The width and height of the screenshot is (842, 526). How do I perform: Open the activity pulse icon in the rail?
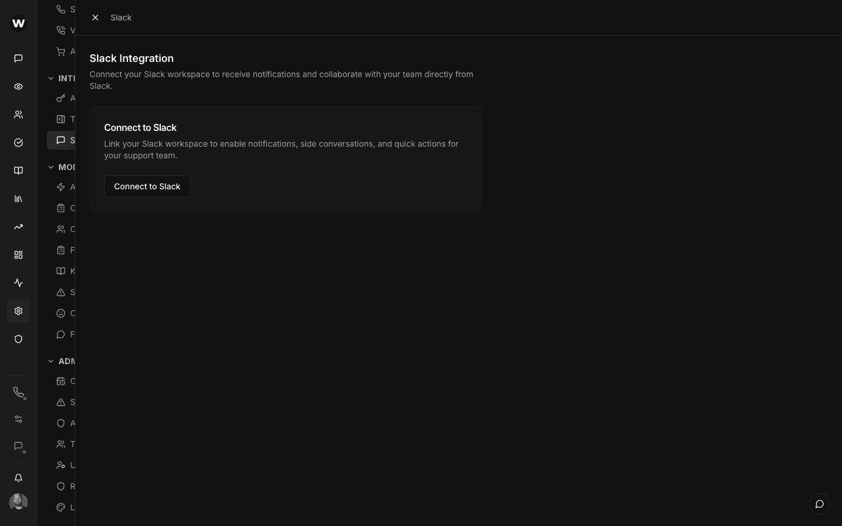click(18, 283)
